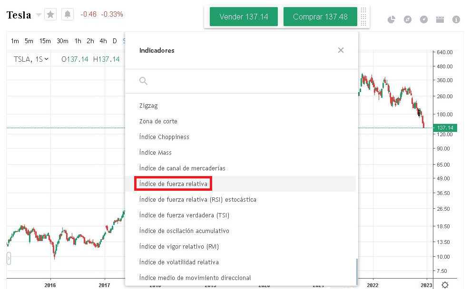The height and width of the screenshot is (289, 470).
Task: Click the calendar icon in header
Action: pos(440,19)
